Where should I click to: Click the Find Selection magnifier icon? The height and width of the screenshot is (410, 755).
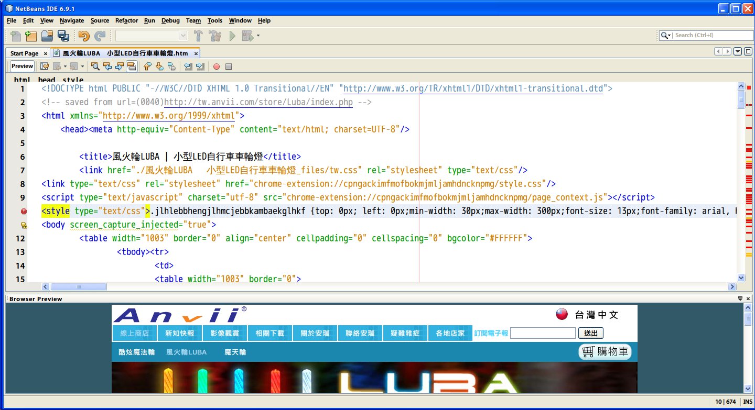(x=95, y=67)
